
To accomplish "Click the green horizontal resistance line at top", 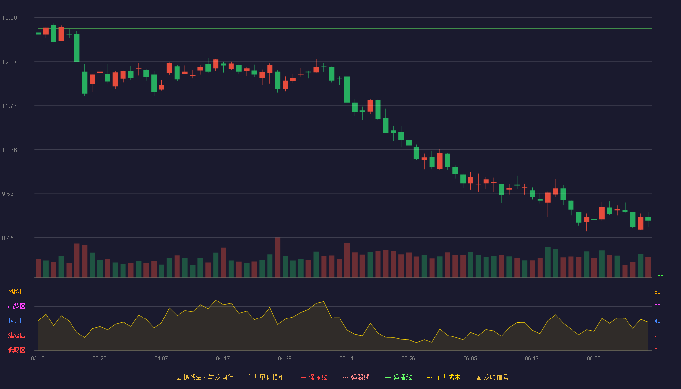I will 343,29.
